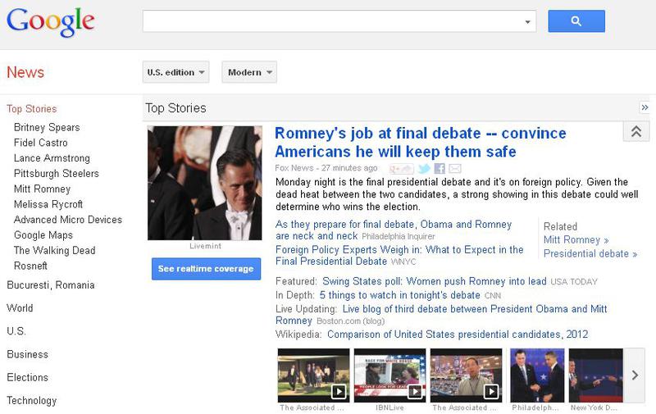656x414 pixels.
Task: Open Elections news section
Action: coord(27,377)
